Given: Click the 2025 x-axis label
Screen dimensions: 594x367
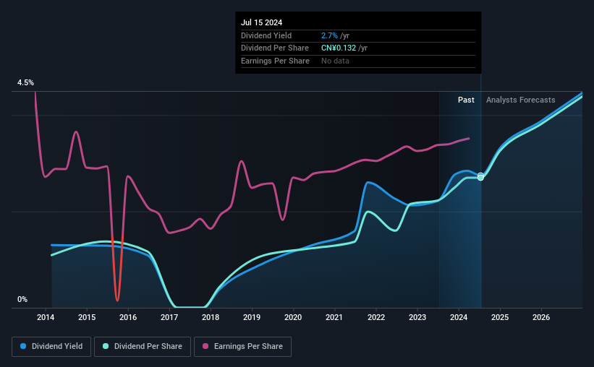Looking at the screenshot, I should (x=500, y=317).
